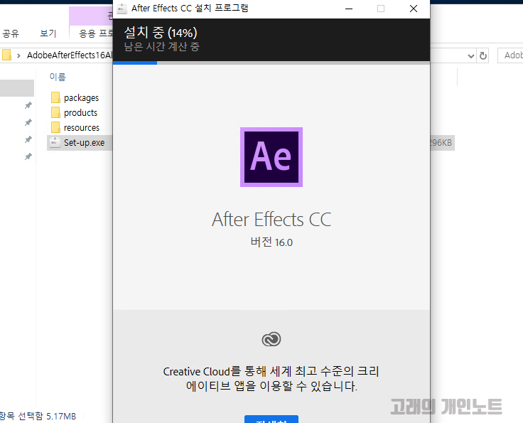Click the first quick access pin icon
523x423 pixels.
[x=28, y=105]
